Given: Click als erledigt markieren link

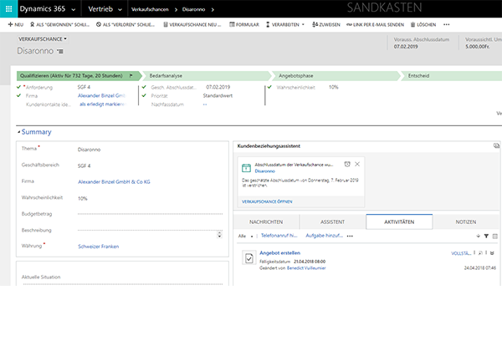Looking at the screenshot, I should [x=103, y=104].
